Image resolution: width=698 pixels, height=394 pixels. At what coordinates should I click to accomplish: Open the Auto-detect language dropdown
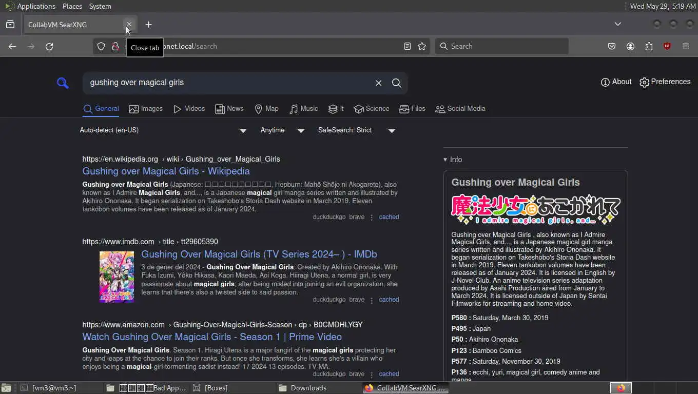[x=163, y=130]
